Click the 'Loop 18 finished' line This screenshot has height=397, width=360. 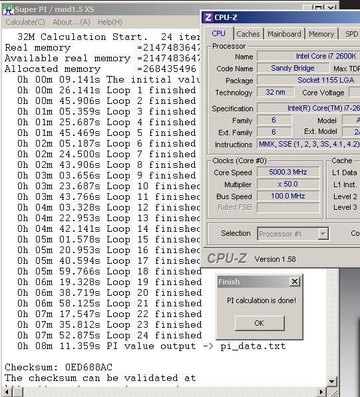[109, 271]
